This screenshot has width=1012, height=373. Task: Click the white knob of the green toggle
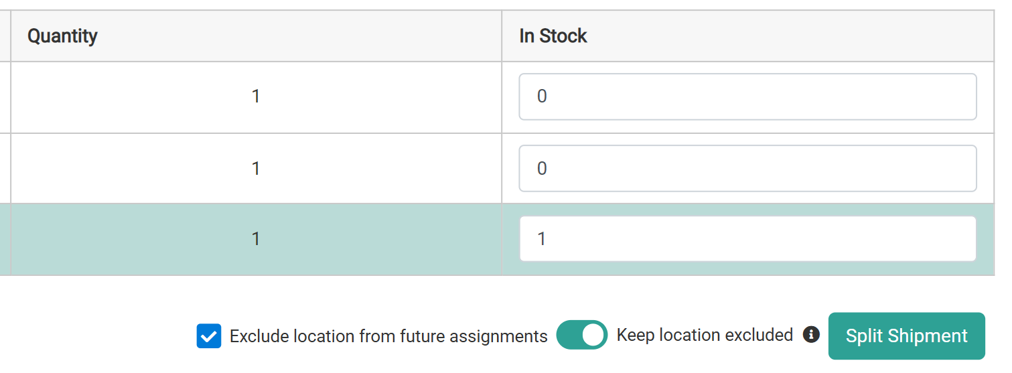click(x=593, y=335)
